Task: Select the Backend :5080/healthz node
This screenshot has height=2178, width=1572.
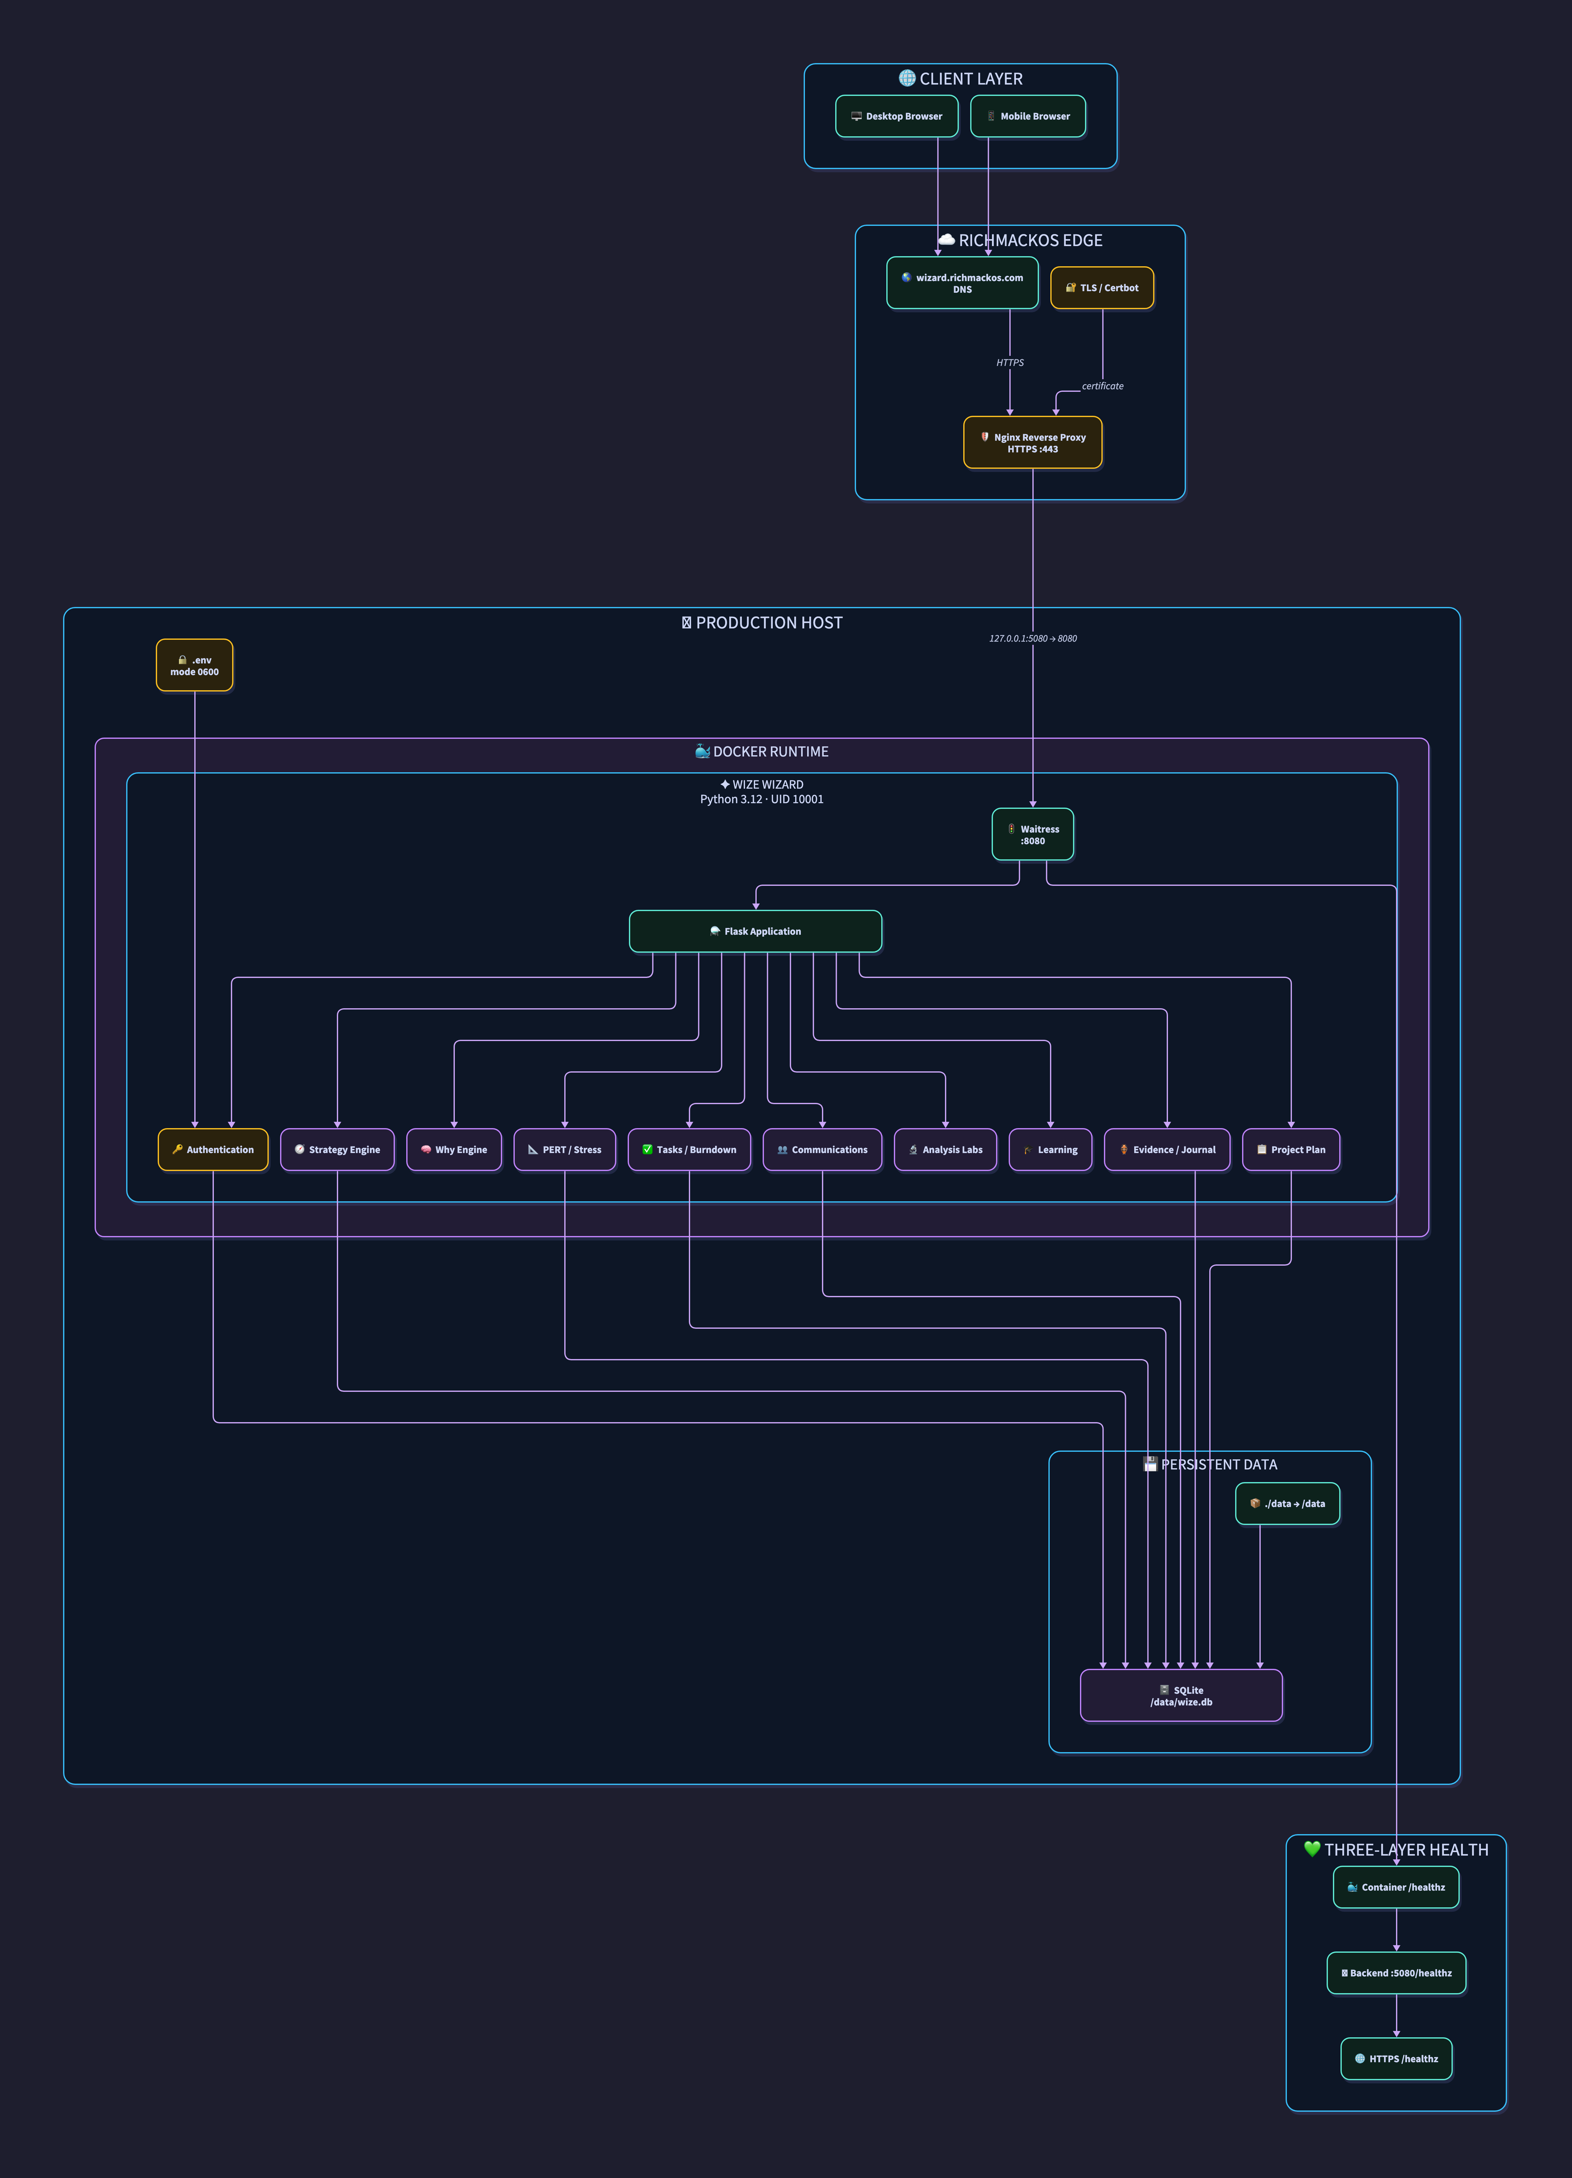Action: tap(1396, 1974)
